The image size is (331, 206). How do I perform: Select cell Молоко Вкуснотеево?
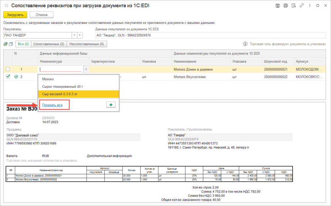(x=201, y=77)
